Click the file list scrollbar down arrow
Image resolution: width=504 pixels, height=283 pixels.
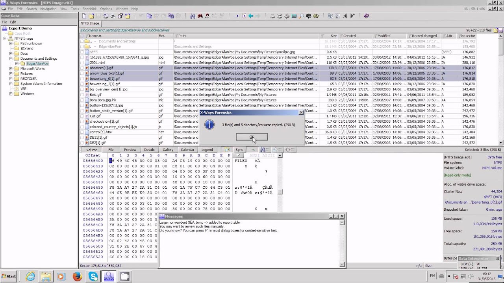501,143
